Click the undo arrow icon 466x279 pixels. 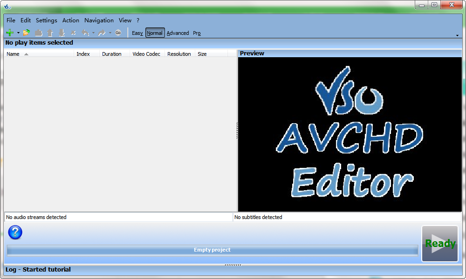coord(85,33)
